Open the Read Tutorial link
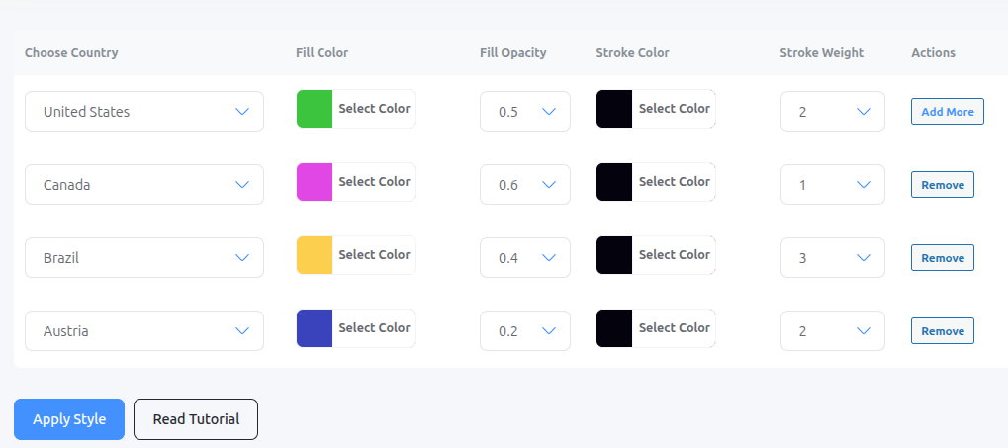 (x=196, y=419)
